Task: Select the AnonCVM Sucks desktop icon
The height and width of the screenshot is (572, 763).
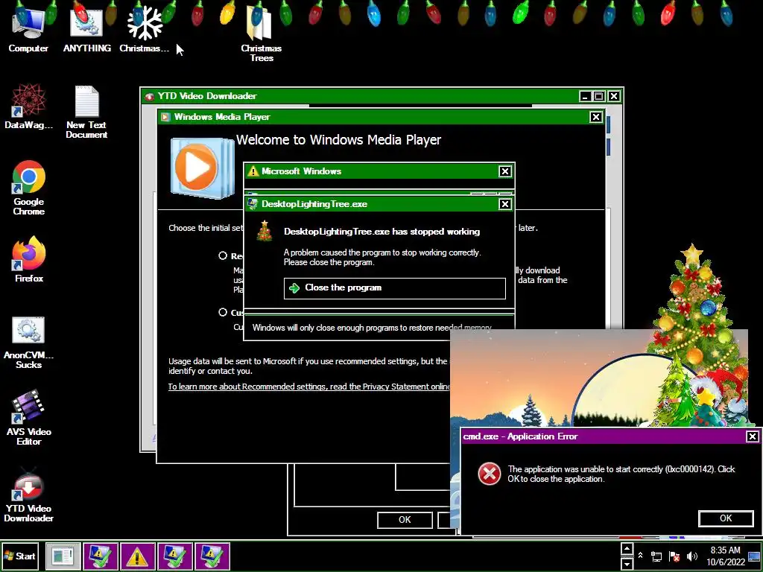Action: pos(29,343)
